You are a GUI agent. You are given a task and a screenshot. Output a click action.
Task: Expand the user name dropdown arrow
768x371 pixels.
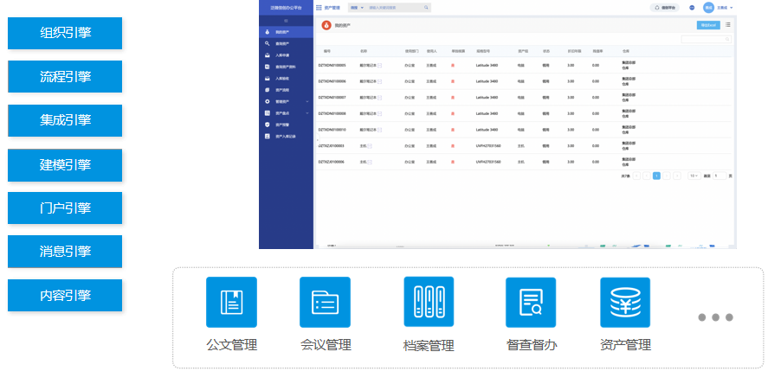click(x=732, y=8)
